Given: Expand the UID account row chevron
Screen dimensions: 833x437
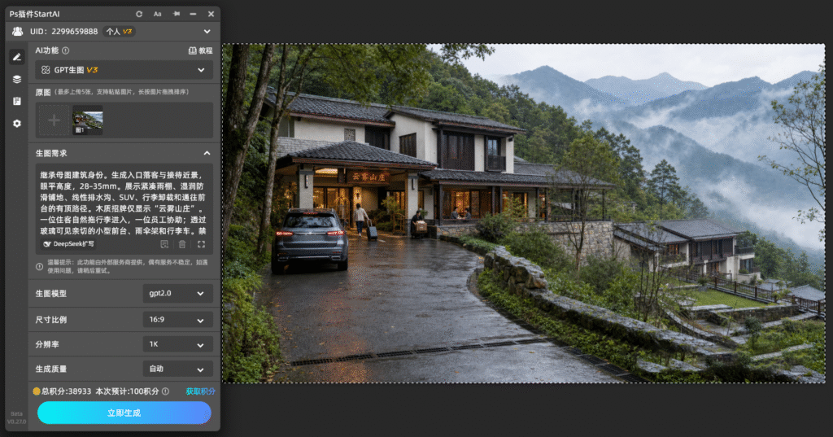Looking at the screenshot, I should [207, 32].
